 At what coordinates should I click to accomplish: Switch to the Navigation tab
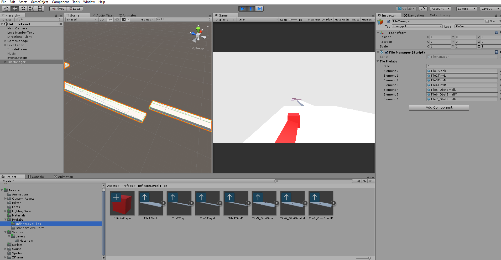coord(414,15)
